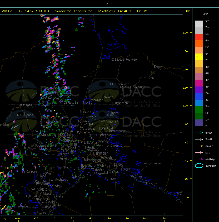Click the 'TUNUYAN' map label
Image resolution: width=219 pixels, height=222 pixels.
pos(56,205)
